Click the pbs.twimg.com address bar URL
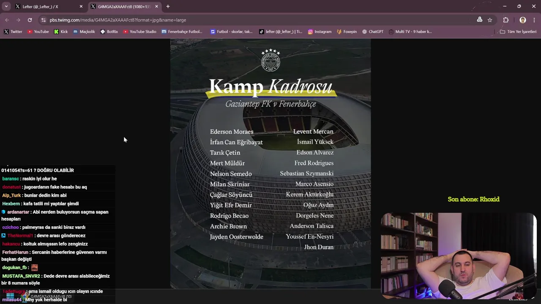 tap(117, 20)
